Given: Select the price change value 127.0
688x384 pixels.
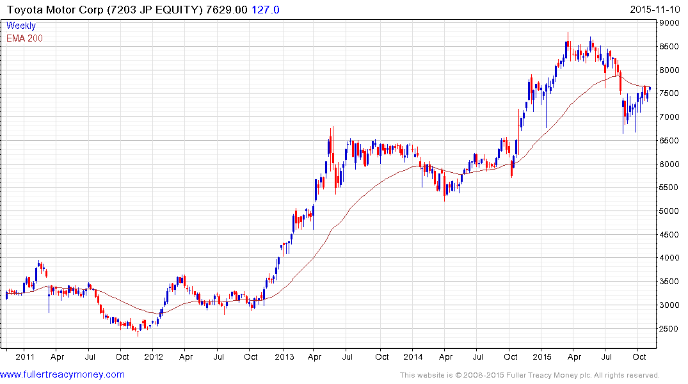Looking at the screenshot, I should pyautogui.click(x=265, y=10).
